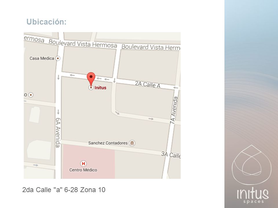Click the Initus small circular place marker
The image size is (278, 208).
91,88
